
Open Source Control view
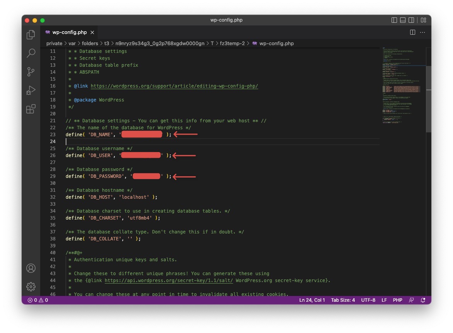[x=31, y=71]
